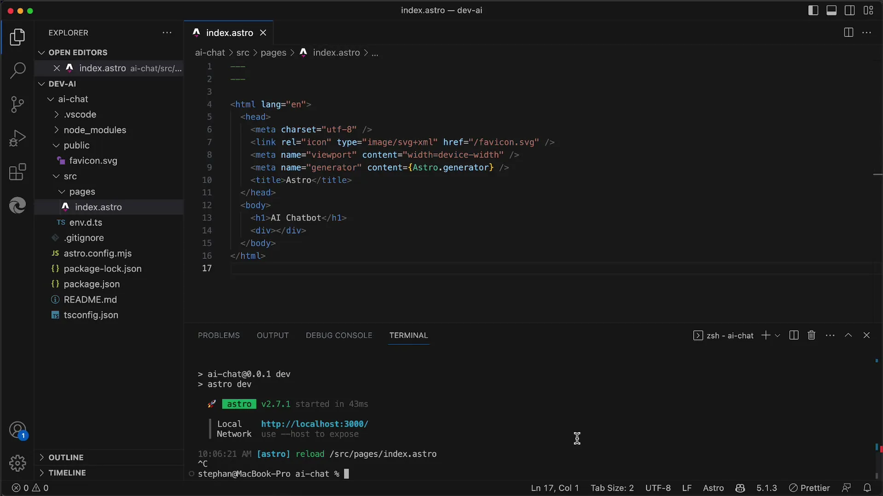
Task: Select the Terminal tab
Action: point(408,335)
